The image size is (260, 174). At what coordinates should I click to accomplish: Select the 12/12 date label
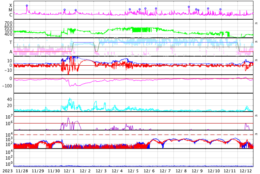tap(246, 171)
